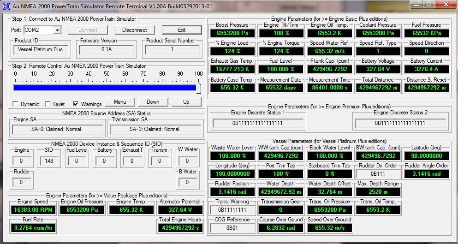Click the Down button
The width and height of the screenshot is (458, 244).
(x=153, y=102)
